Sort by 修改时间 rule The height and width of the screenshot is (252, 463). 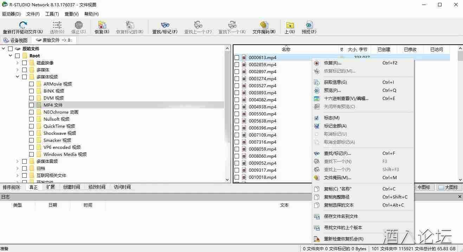click(97, 187)
